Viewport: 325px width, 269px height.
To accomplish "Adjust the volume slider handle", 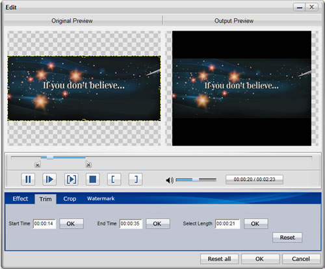I will (x=196, y=179).
